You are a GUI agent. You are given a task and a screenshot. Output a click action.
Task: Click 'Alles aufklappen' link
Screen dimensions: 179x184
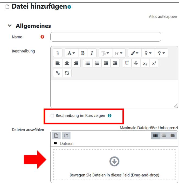coord(163,17)
